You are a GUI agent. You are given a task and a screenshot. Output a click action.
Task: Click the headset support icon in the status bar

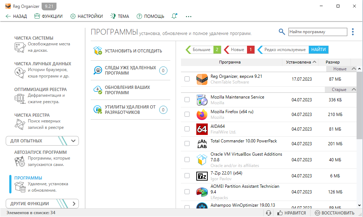tap(268, 213)
